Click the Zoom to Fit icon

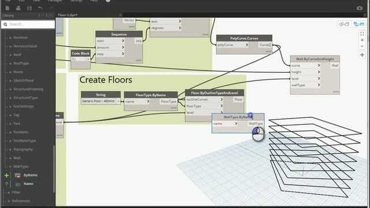(x=362, y=34)
